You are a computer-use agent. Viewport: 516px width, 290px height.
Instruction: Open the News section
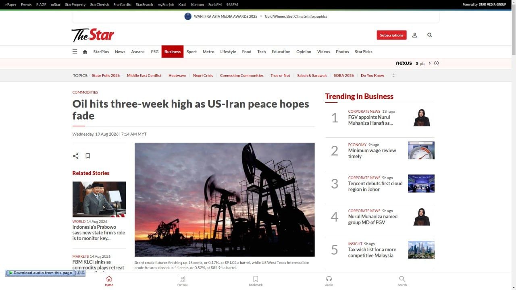coord(120,52)
